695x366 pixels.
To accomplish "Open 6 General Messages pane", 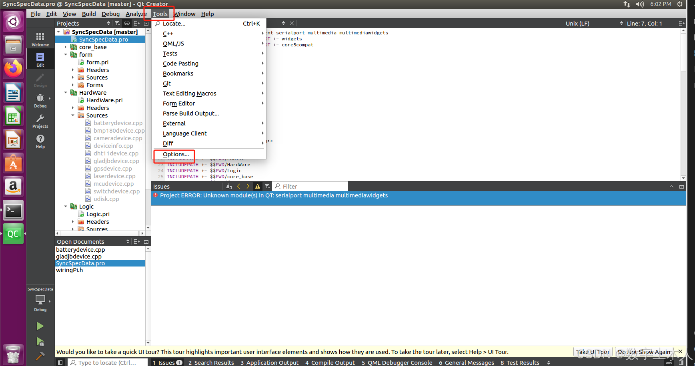I will click(x=467, y=362).
